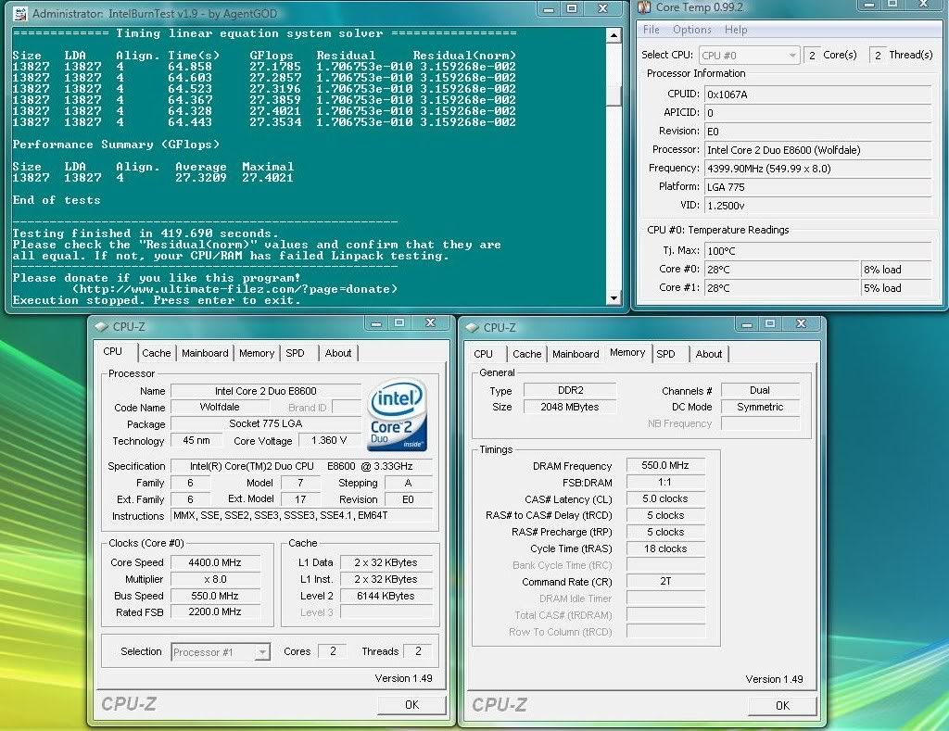Click the Command Rate 2T value
Viewport: 949px width, 731px height.
click(665, 582)
